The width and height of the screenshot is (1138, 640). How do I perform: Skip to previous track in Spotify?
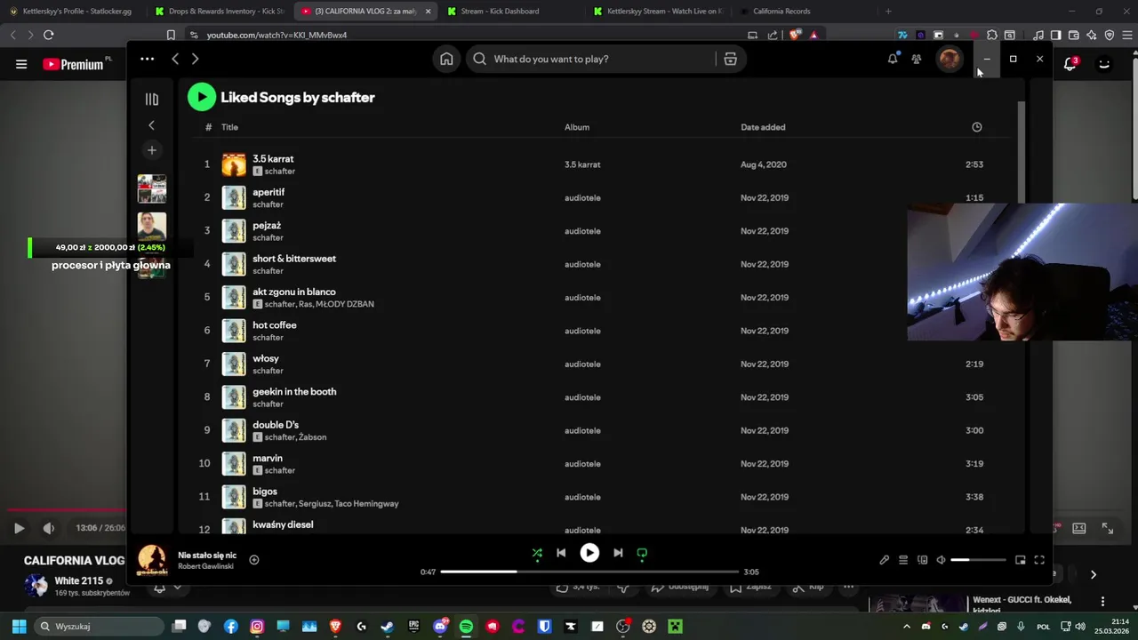pos(561,553)
